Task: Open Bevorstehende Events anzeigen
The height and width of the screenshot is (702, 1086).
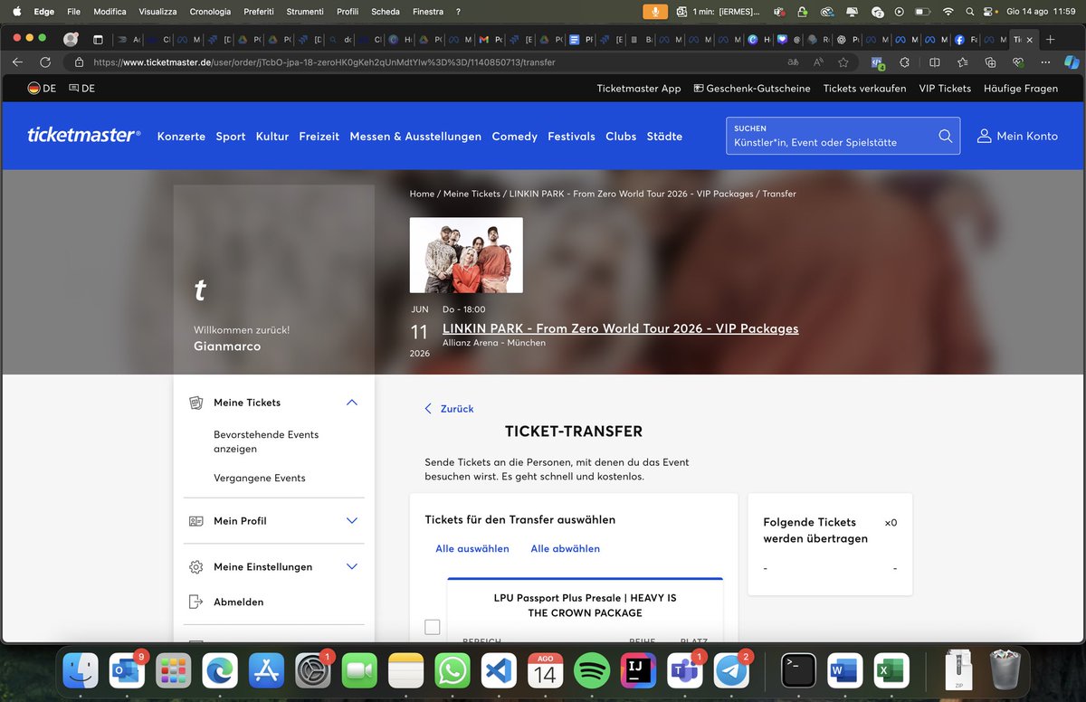Action: pos(266,441)
